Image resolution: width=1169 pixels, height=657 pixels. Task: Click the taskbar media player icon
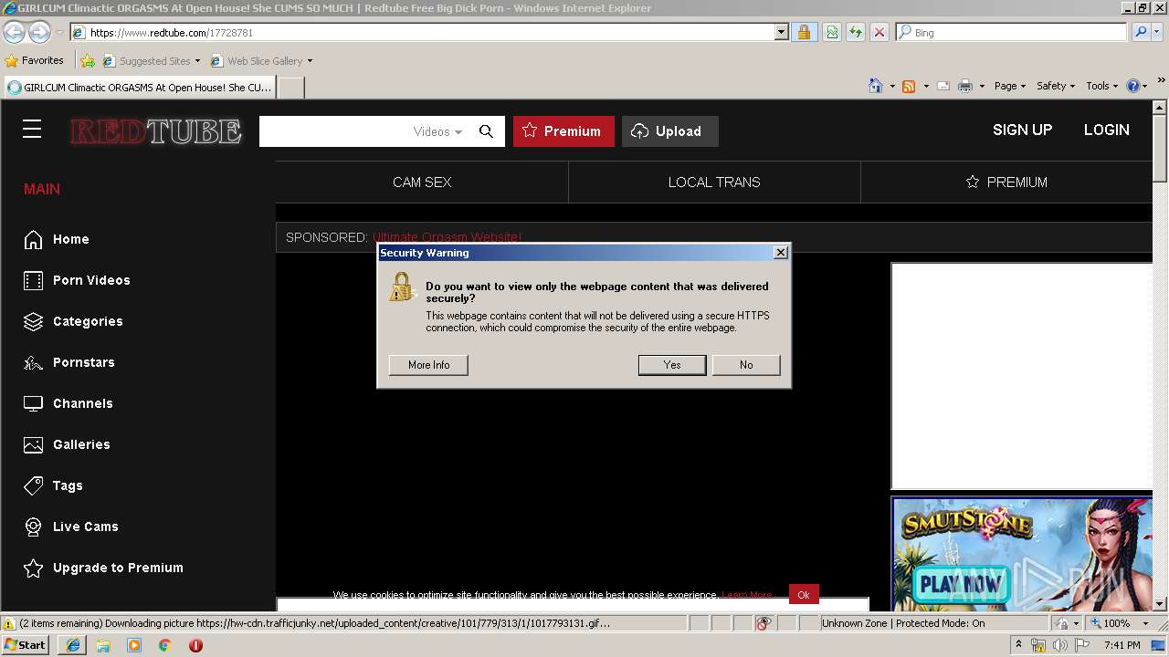pyautogui.click(x=134, y=645)
